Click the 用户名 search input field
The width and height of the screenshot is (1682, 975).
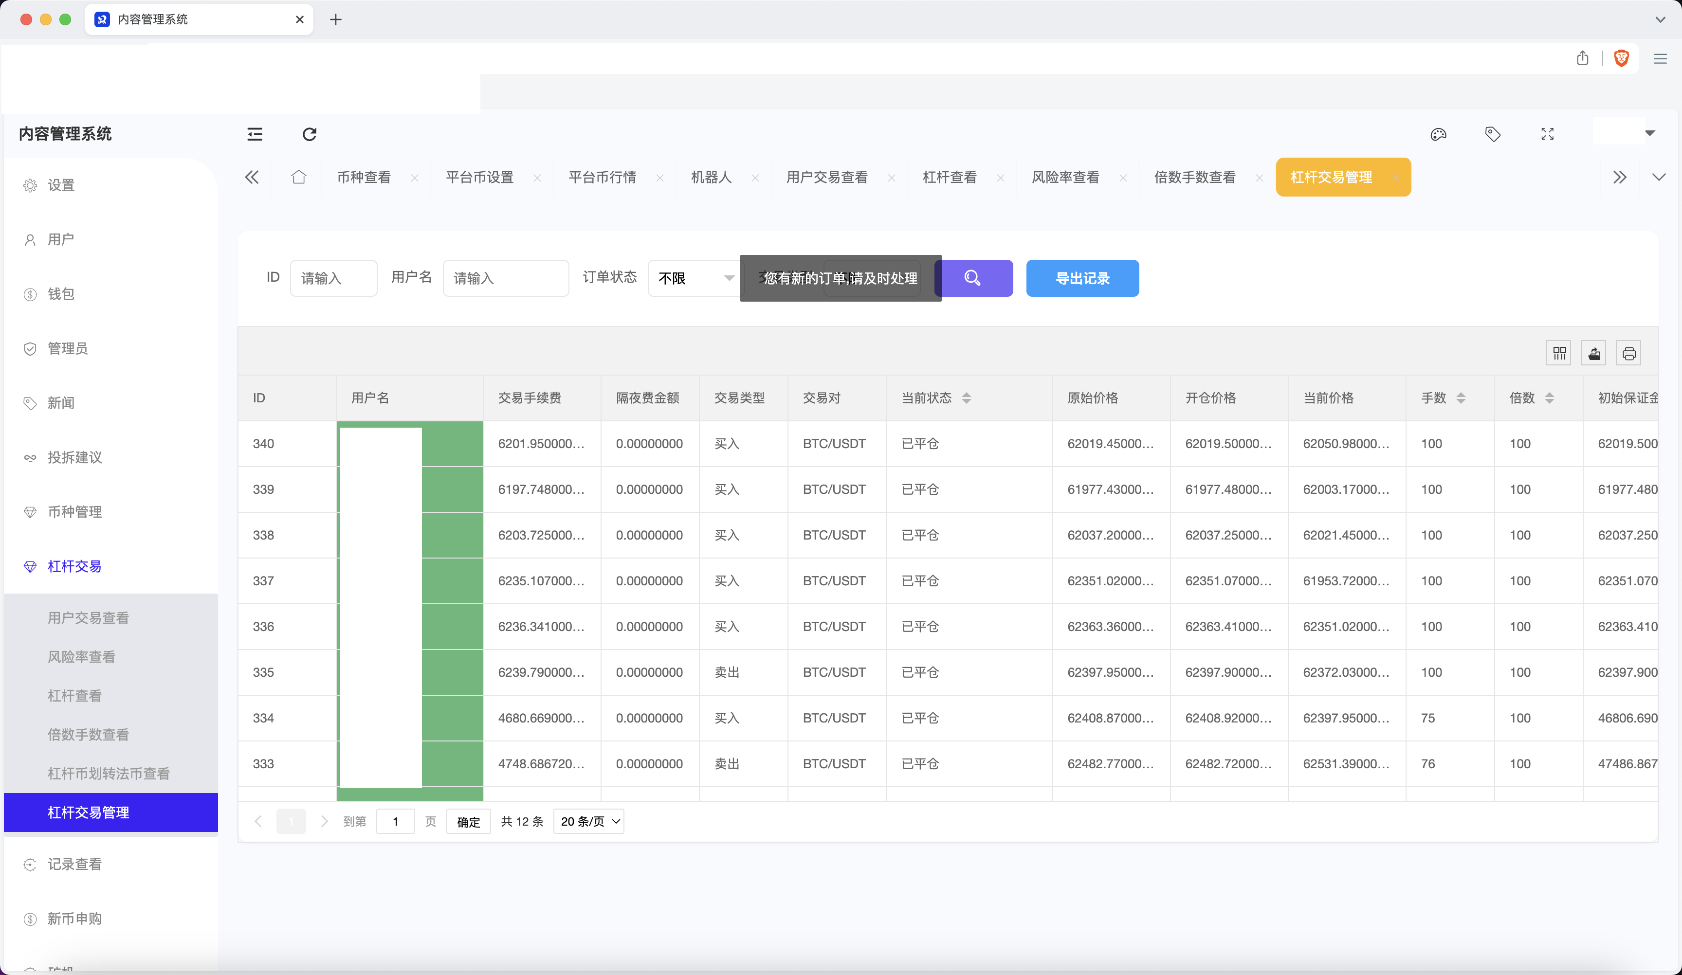pos(505,278)
